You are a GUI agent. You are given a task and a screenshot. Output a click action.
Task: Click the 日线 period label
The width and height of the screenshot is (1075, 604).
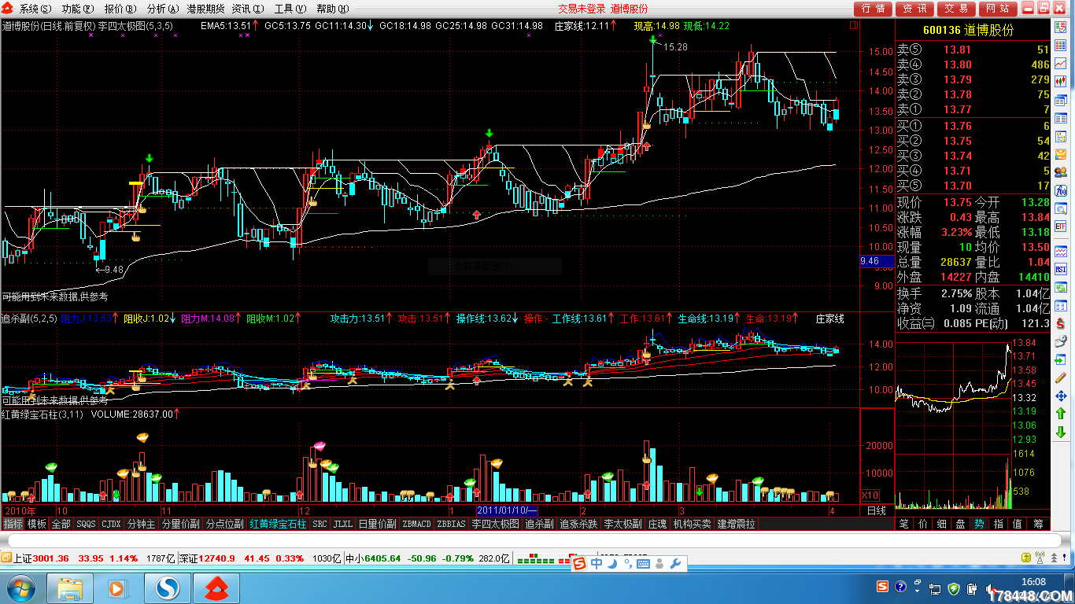point(877,510)
